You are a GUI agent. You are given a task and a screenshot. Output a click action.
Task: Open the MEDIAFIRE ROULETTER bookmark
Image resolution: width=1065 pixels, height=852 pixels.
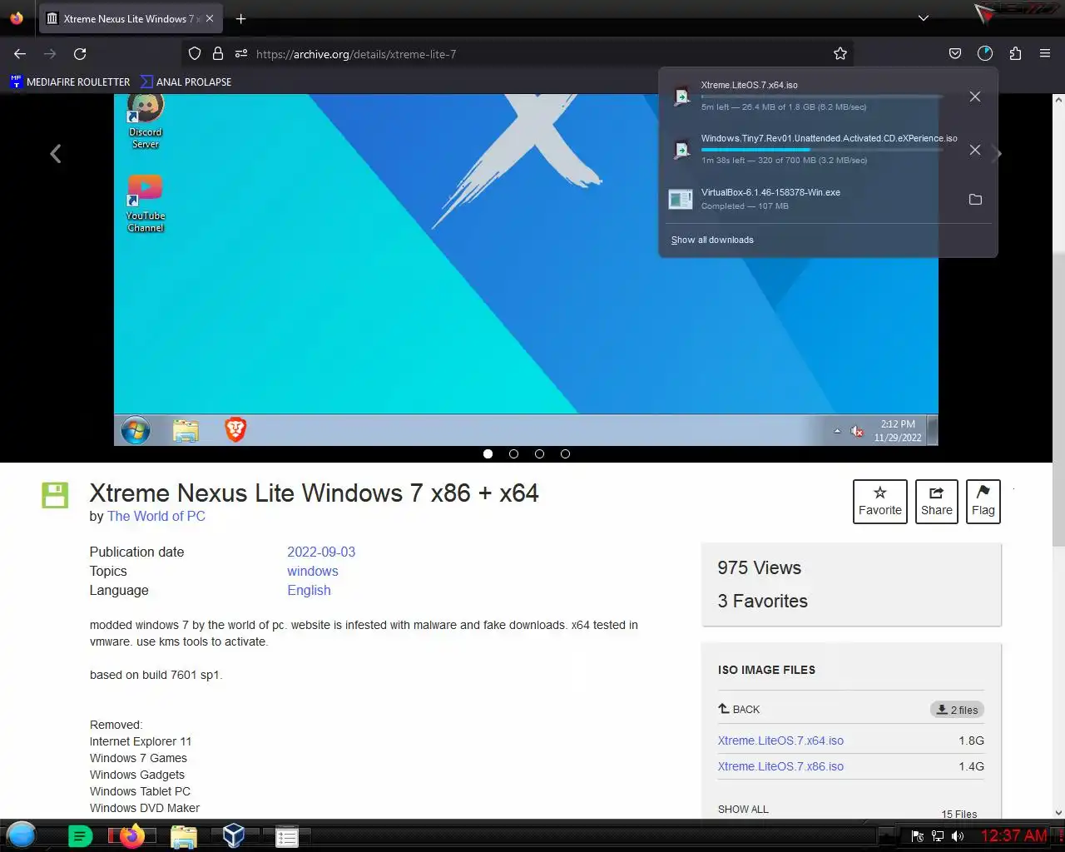pyautogui.click(x=70, y=82)
